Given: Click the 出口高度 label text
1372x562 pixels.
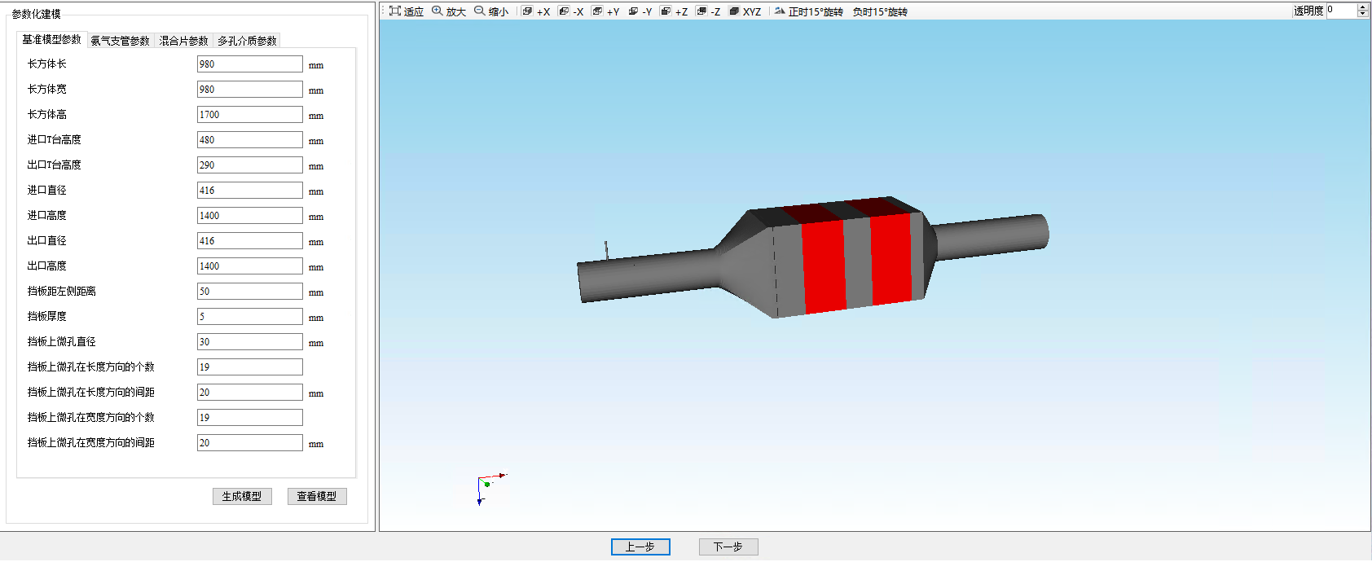Looking at the screenshot, I should [x=47, y=266].
